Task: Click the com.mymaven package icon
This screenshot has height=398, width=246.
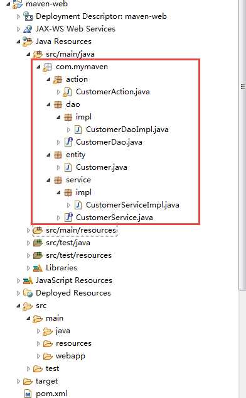Action: [48, 67]
